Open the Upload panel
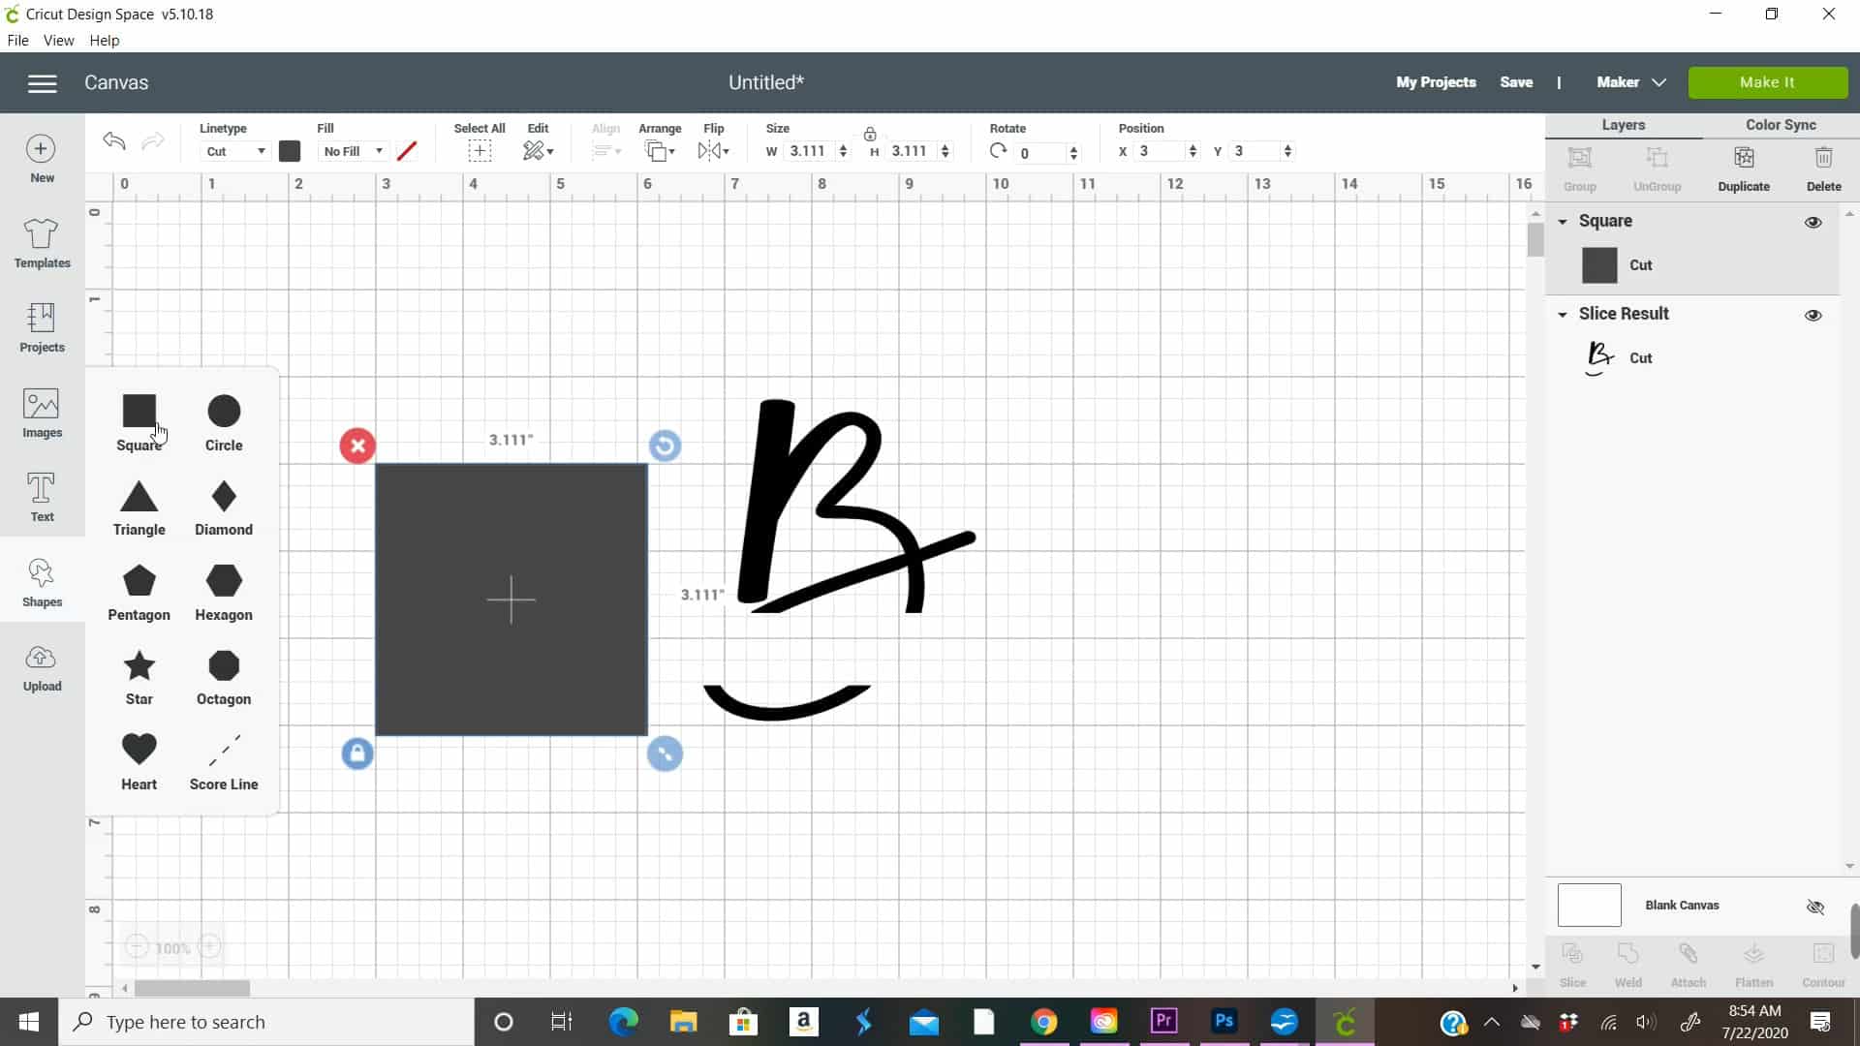The image size is (1860, 1046). coord(42,667)
